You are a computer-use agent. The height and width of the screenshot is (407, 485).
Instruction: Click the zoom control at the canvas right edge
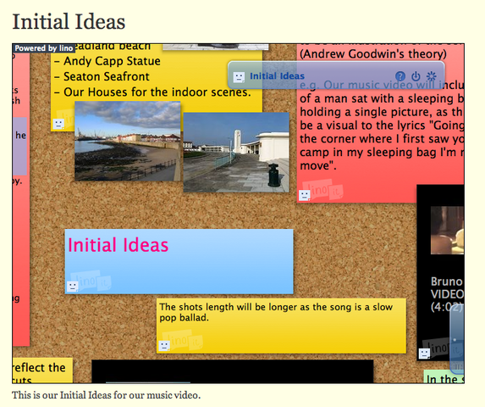point(457,339)
